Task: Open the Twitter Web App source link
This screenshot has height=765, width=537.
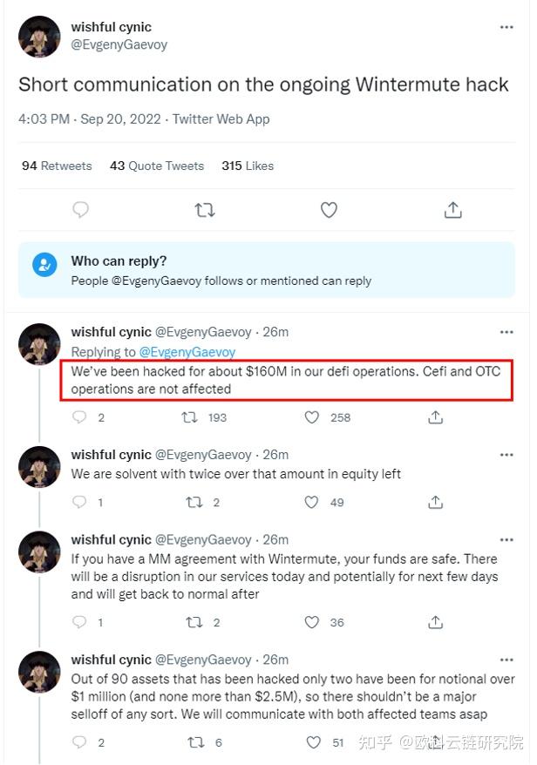Action: pos(221,119)
